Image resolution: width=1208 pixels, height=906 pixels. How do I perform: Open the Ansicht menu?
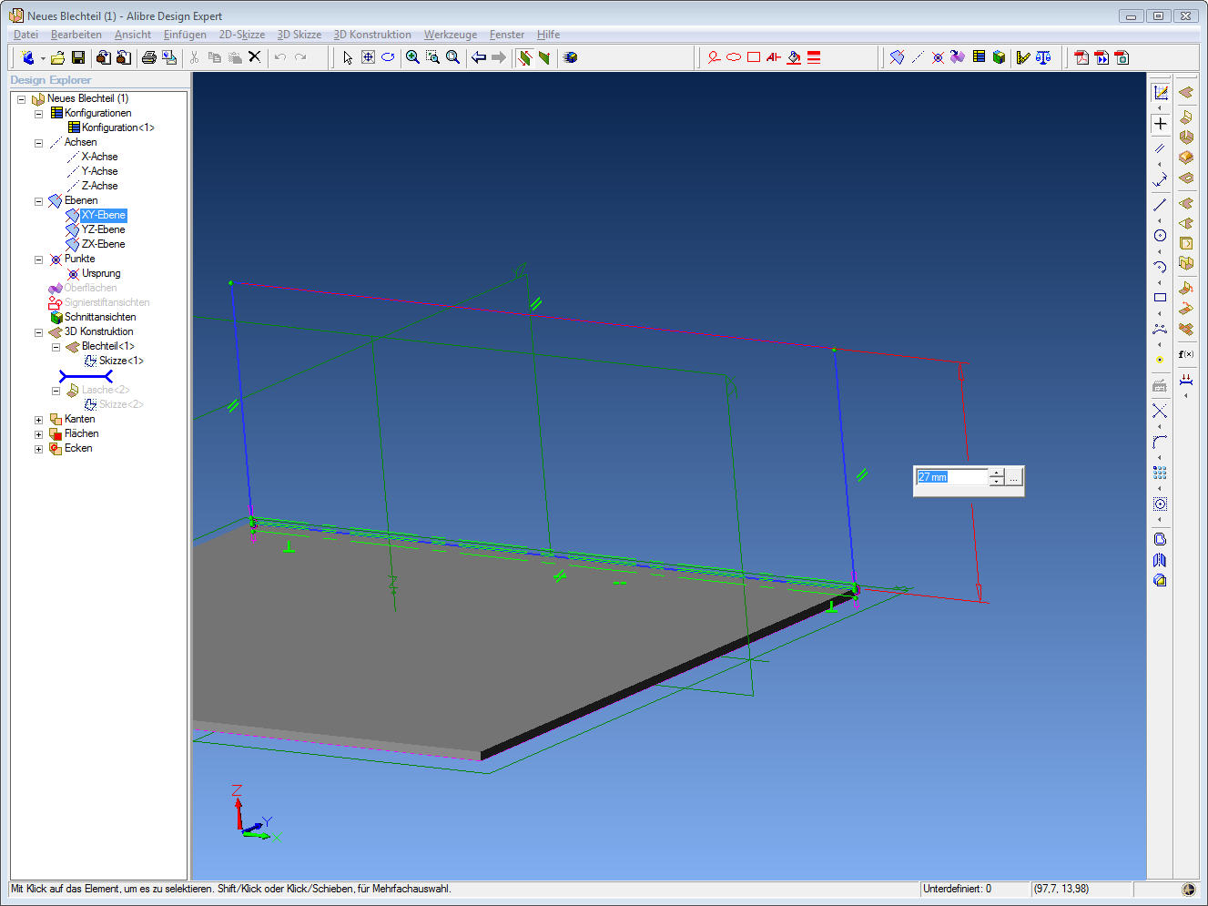point(133,35)
